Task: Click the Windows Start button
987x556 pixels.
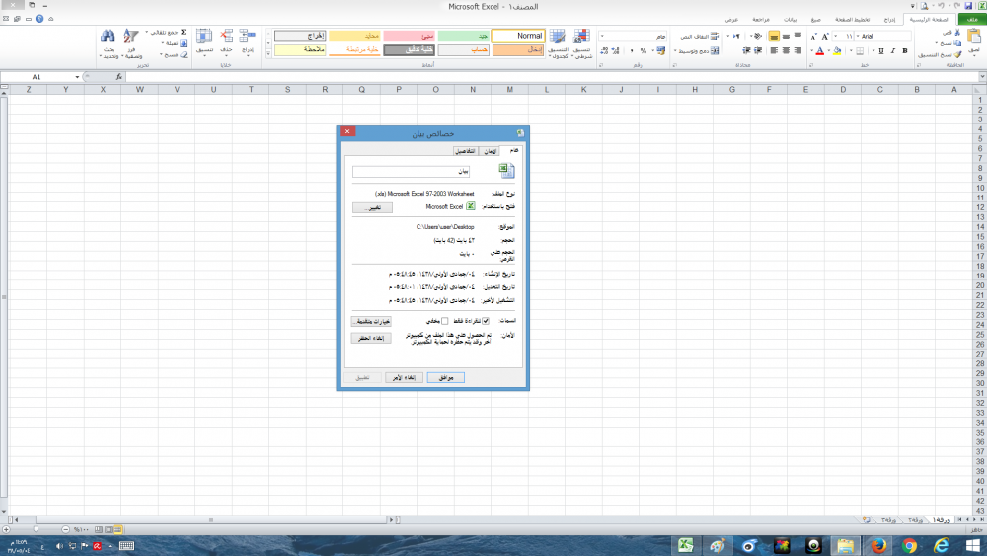Action: pos(973,545)
